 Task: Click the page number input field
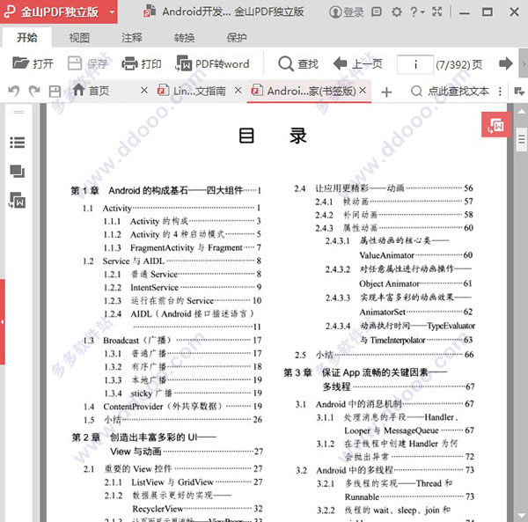tap(415, 64)
